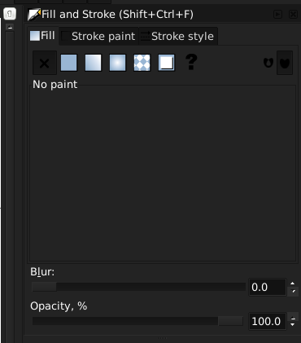Increase Blur with the up stepper arrow
301x343 pixels.
click(x=292, y=284)
